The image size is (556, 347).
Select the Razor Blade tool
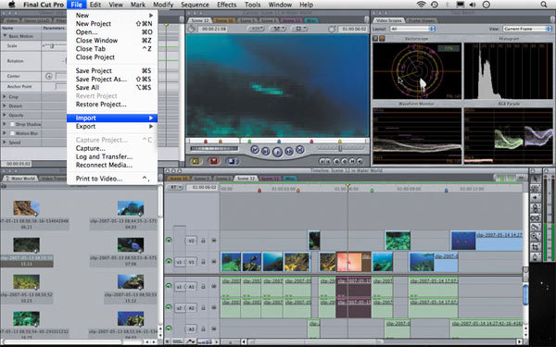[535, 228]
